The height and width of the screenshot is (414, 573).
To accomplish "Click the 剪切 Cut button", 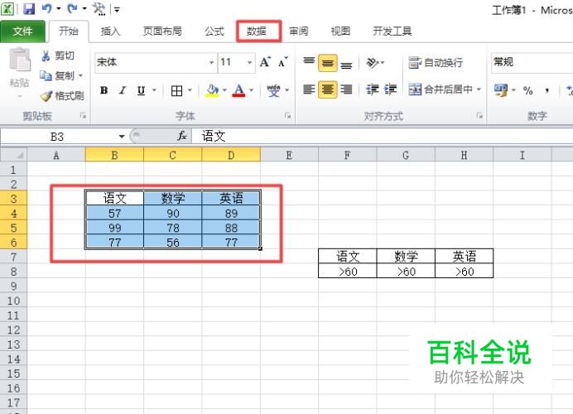I will pyautogui.click(x=57, y=55).
